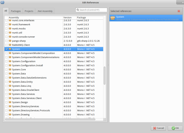Click the search magnifier icon
This screenshot has height=133, width=184.
click(78, 10)
